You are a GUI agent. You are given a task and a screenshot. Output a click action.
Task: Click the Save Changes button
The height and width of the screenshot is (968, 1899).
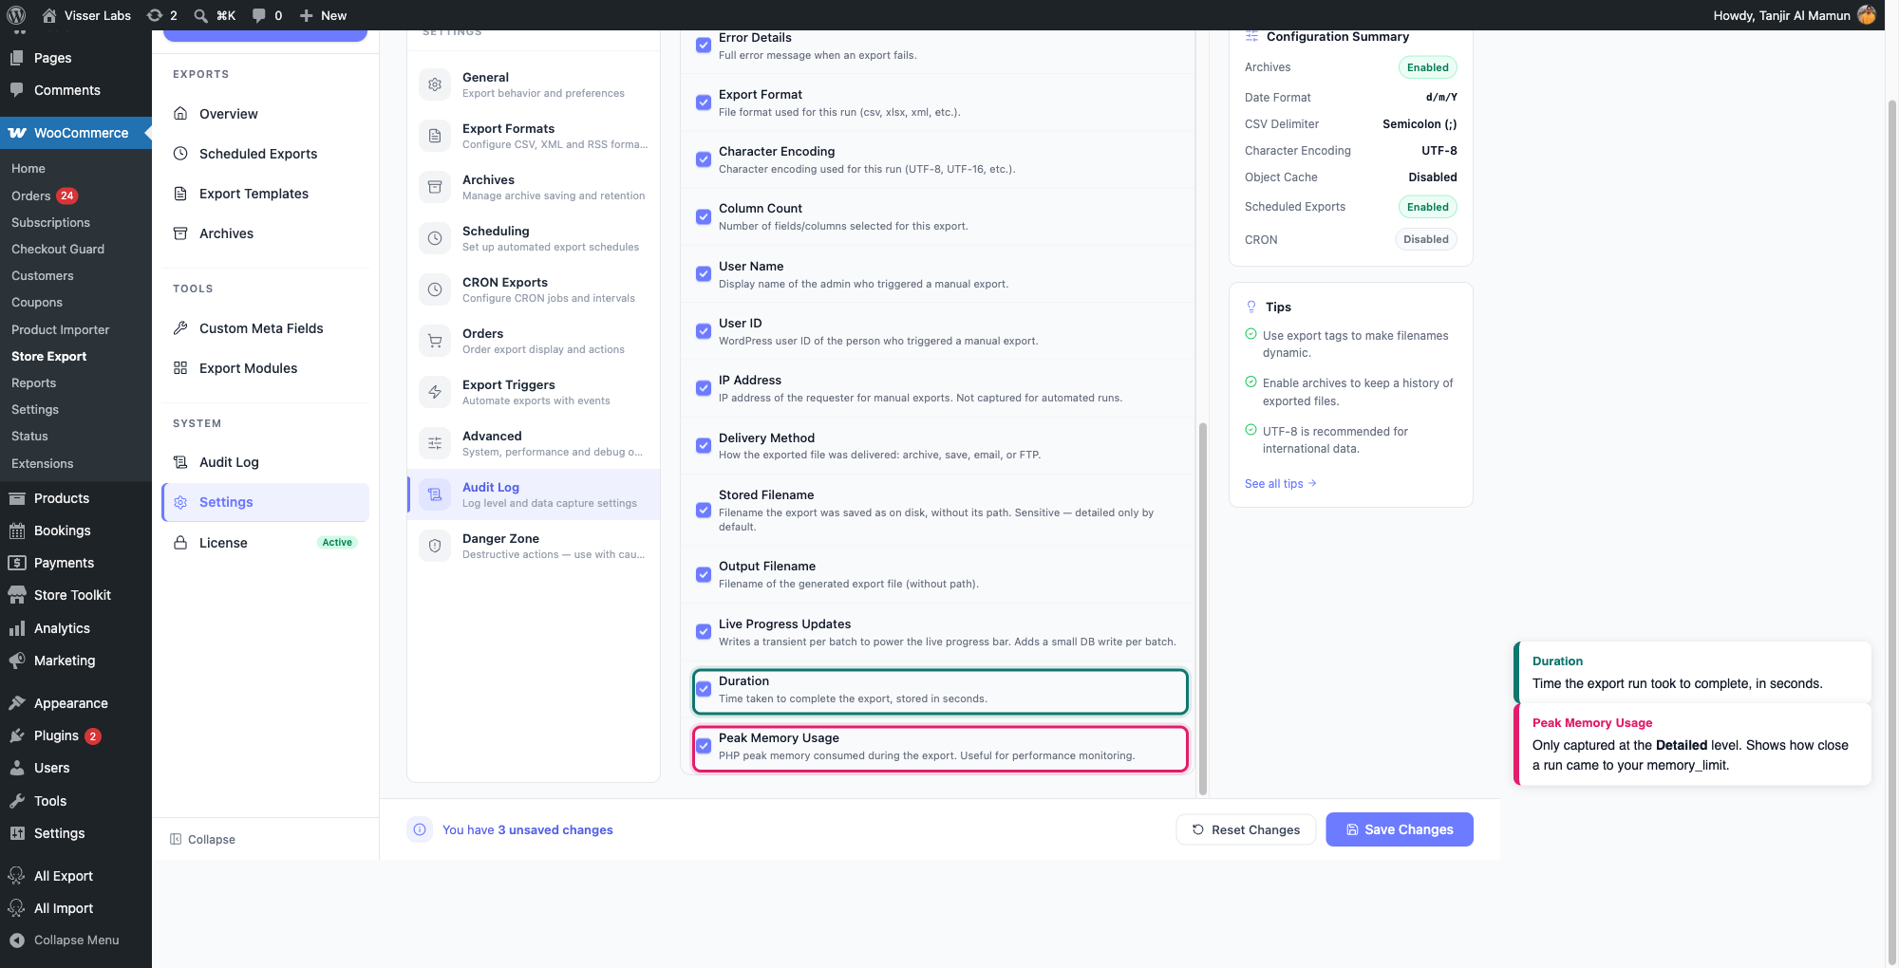1400,829
